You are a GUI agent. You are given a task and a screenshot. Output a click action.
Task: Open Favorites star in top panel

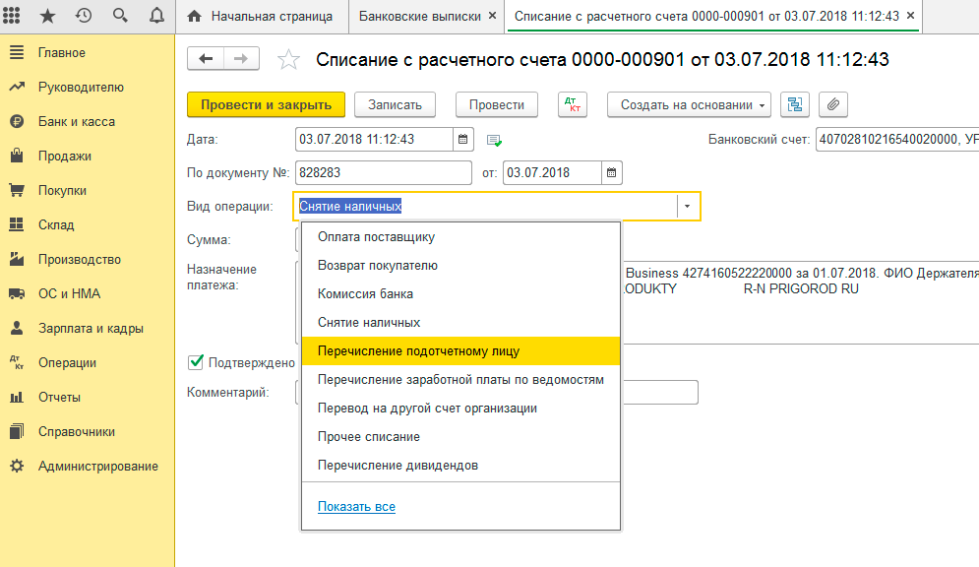[x=48, y=16]
